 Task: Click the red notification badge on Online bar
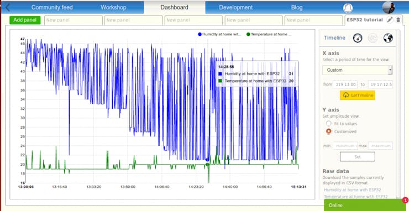point(405,200)
